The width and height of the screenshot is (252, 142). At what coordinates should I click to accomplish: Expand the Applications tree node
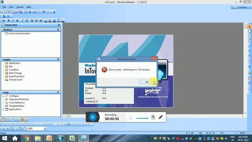coord(3,110)
